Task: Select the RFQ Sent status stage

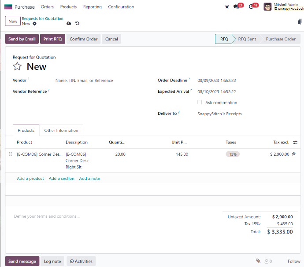Action: [x=247, y=39]
